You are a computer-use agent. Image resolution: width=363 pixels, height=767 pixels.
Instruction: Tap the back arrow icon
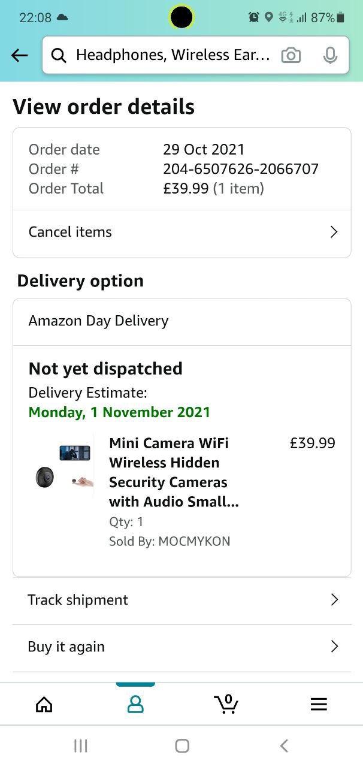[x=20, y=56]
